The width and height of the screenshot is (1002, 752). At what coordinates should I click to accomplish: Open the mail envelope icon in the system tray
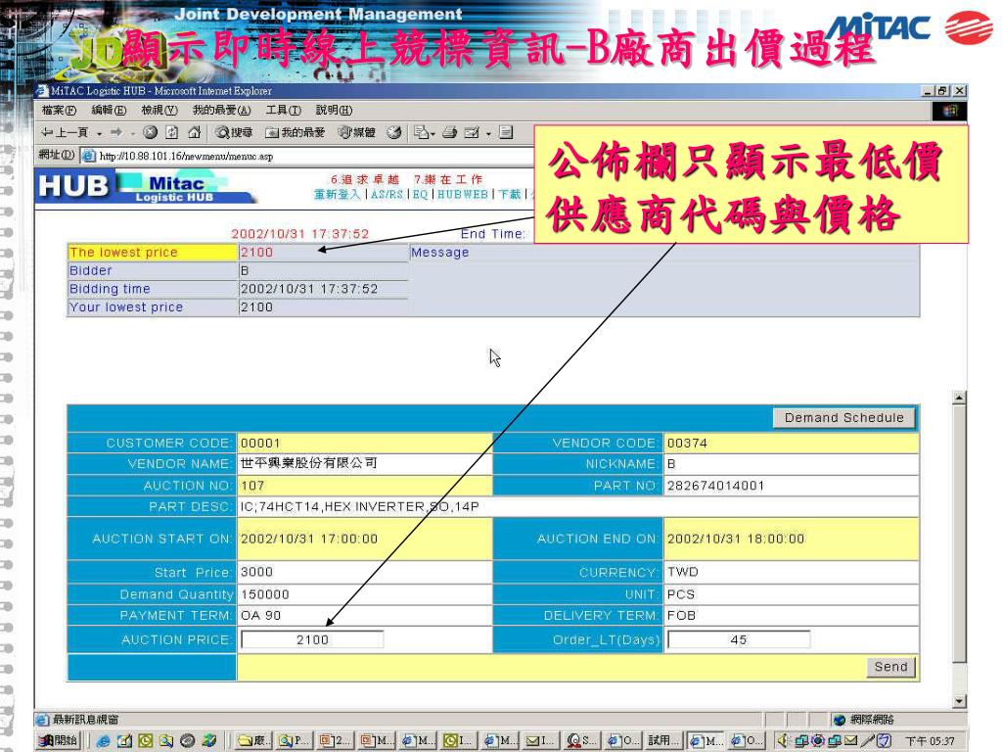[850, 740]
